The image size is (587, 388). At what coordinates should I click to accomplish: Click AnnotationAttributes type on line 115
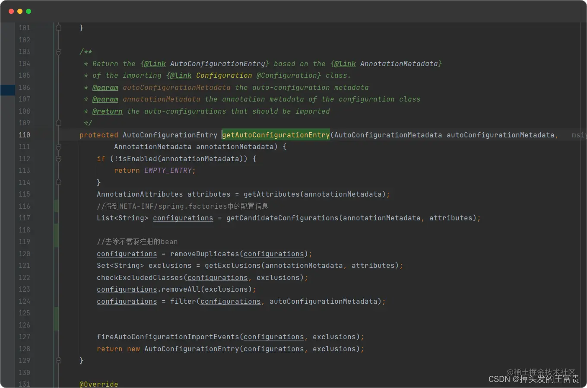(x=140, y=194)
